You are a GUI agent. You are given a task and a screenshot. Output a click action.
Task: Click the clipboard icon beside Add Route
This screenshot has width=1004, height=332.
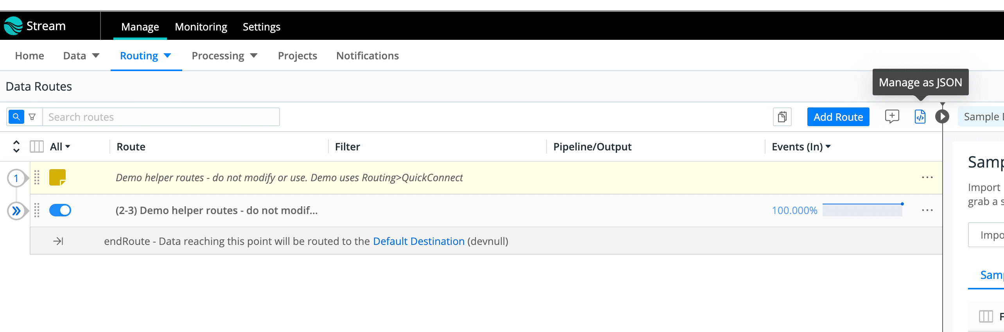point(782,117)
